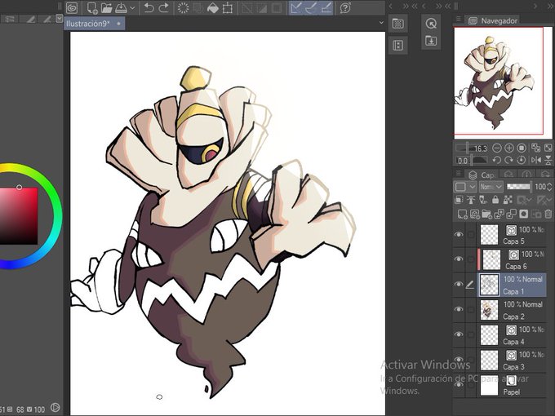Rotate canvas left in Navigator
The image size is (555, 416).
coord(497,160)
